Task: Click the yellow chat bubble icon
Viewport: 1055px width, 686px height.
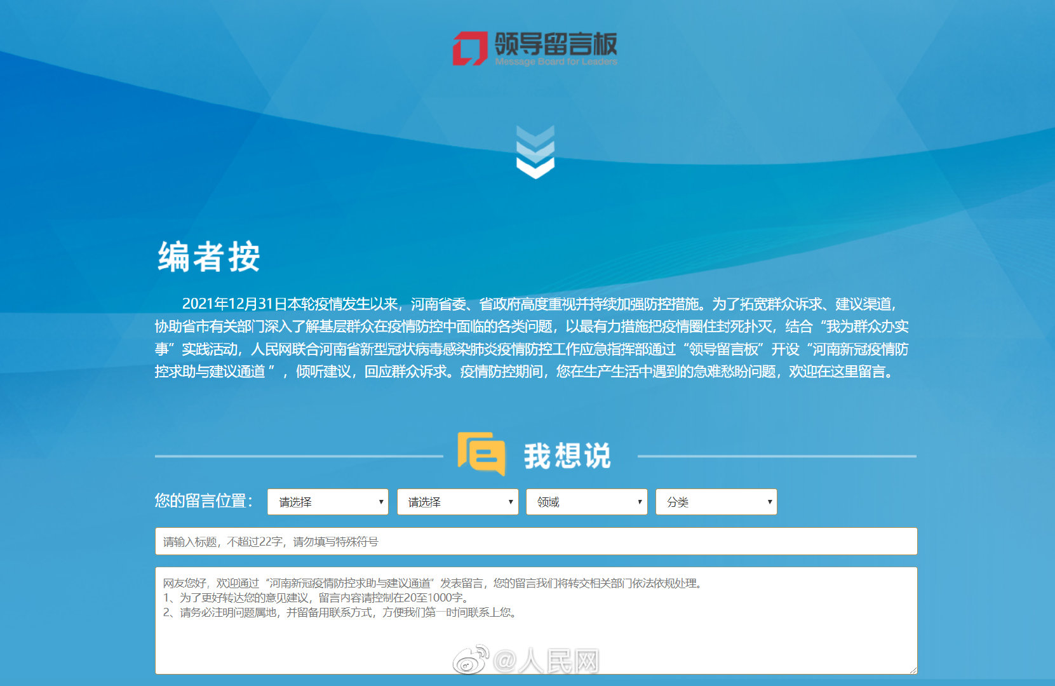Action: 481,454
